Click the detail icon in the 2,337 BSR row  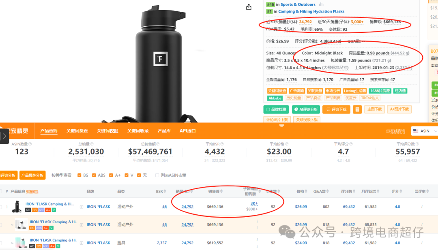(82, 243)
